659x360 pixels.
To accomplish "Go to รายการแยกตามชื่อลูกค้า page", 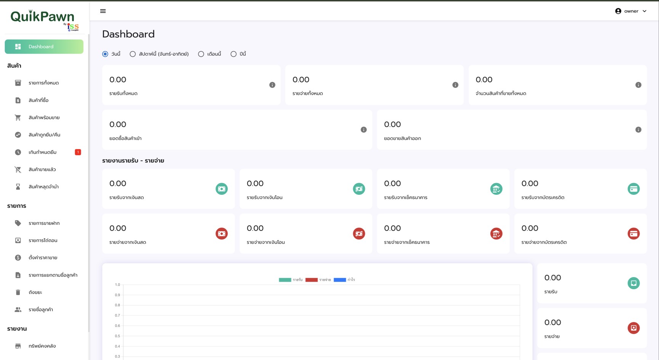I will (x=44, y=275).
